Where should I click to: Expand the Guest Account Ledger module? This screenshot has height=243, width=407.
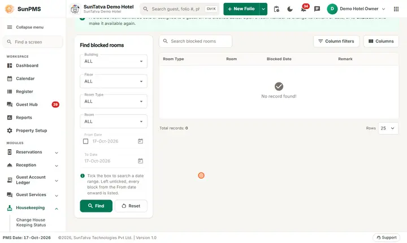click(57, 181)
